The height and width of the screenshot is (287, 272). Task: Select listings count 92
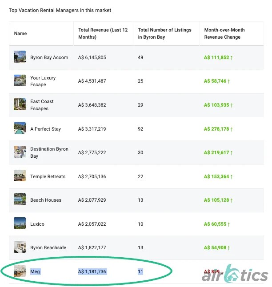point(140,129)
